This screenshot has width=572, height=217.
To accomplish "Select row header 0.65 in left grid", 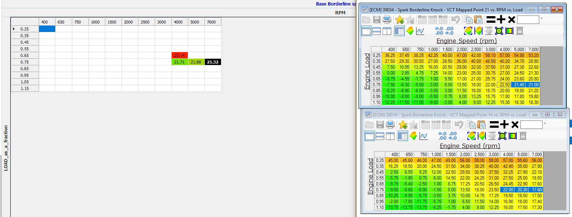I will (25, 55).
